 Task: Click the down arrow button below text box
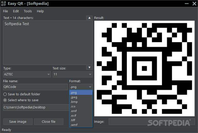90,67
